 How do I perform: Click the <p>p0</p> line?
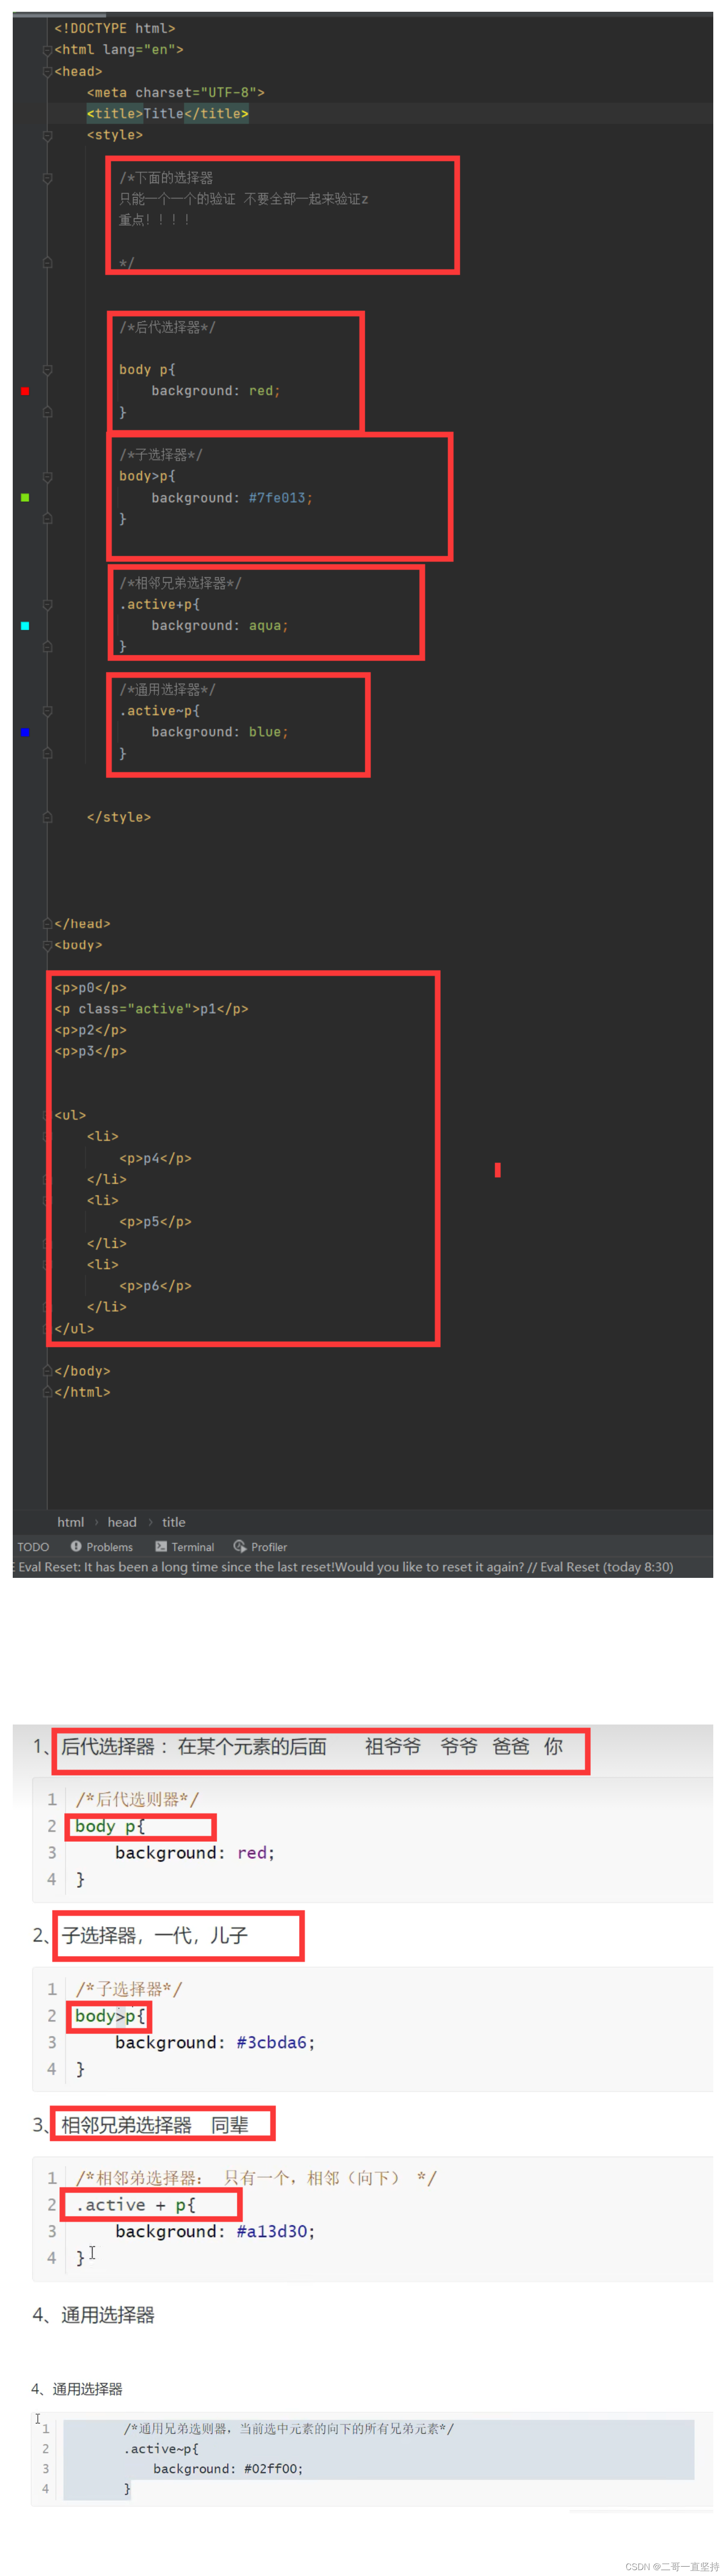[90, 988]
